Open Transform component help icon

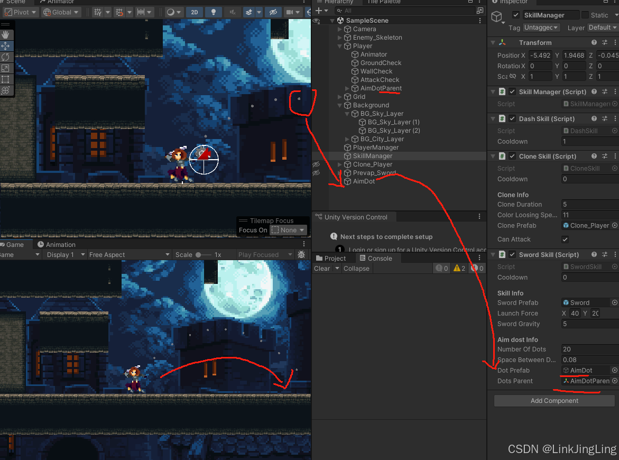[x=594, y=43]
